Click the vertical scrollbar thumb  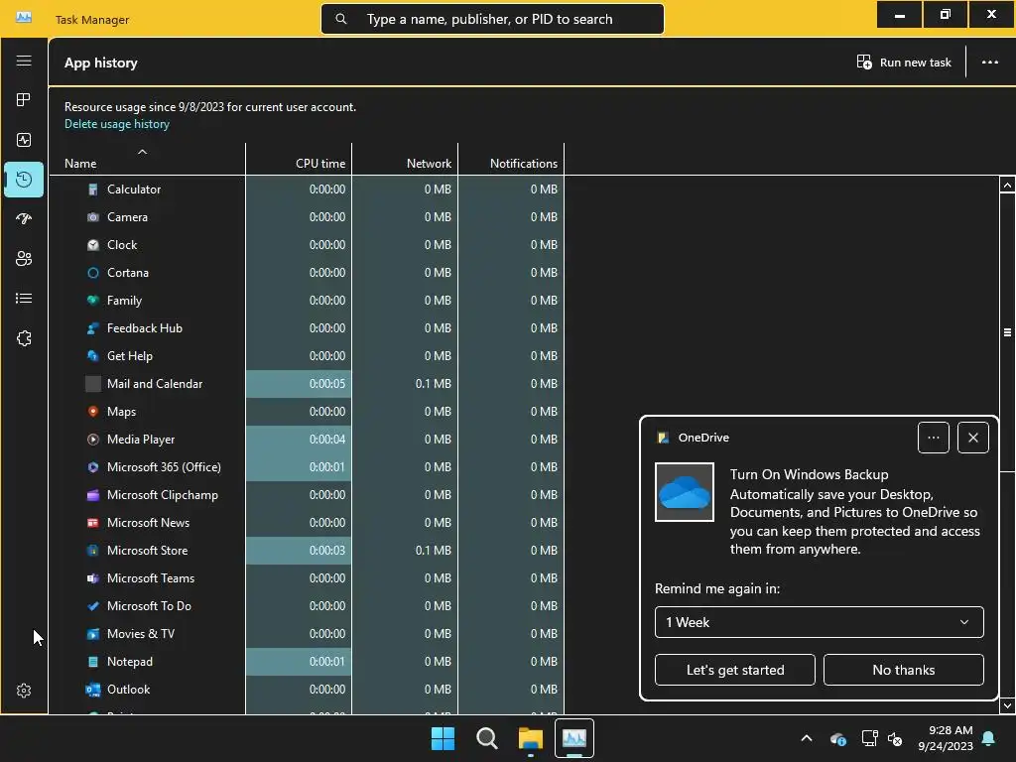[1007, 332]
